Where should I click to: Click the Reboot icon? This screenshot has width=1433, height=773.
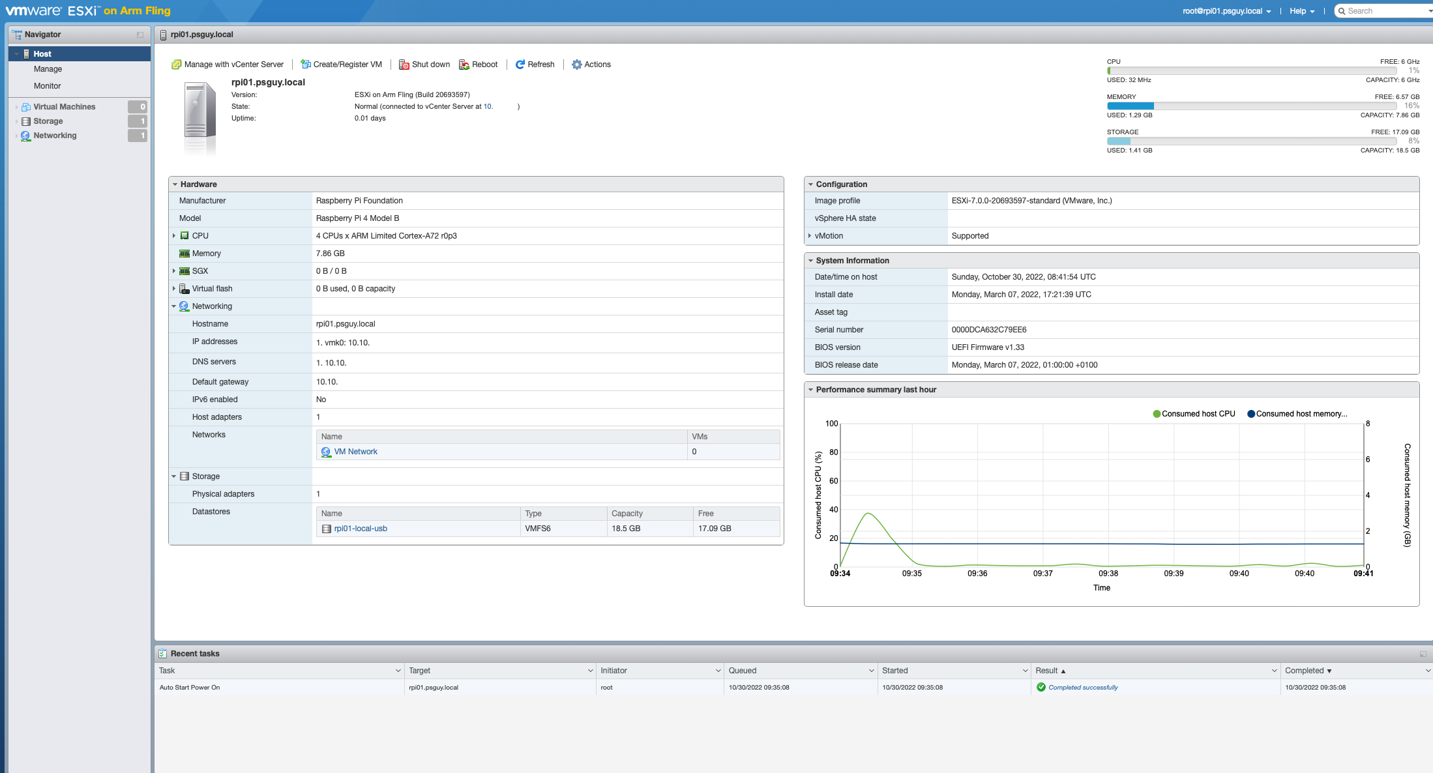click(x=464, y=65)
